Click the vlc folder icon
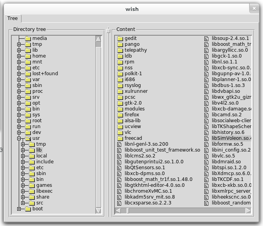 120,132
